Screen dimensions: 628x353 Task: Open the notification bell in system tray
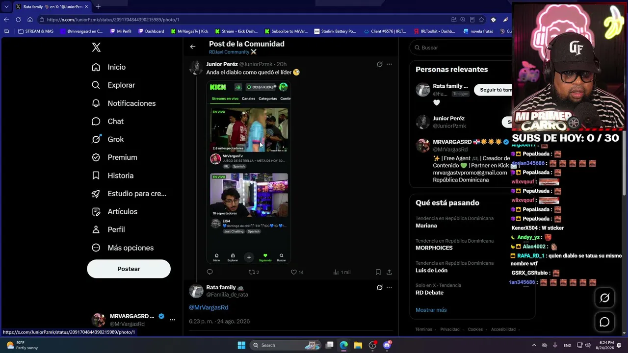coord(619,345)
